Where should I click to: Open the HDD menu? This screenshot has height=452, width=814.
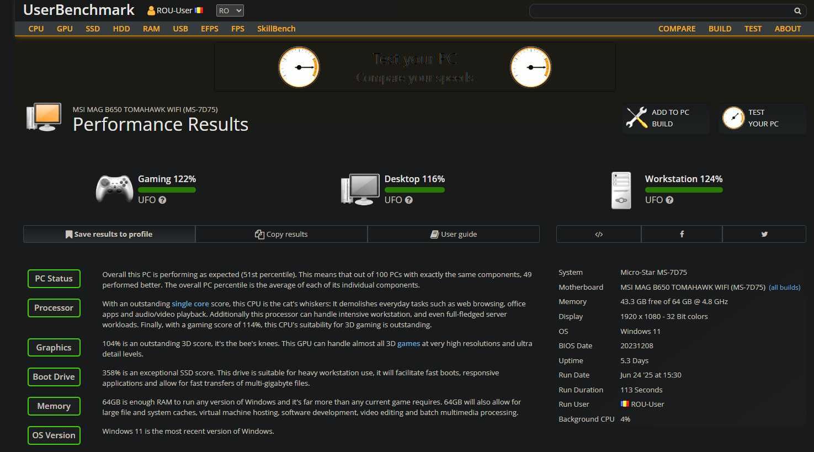121,29
